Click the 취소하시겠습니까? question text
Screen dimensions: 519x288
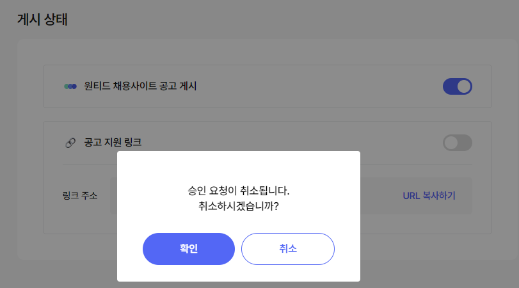[x=238, y=206]
